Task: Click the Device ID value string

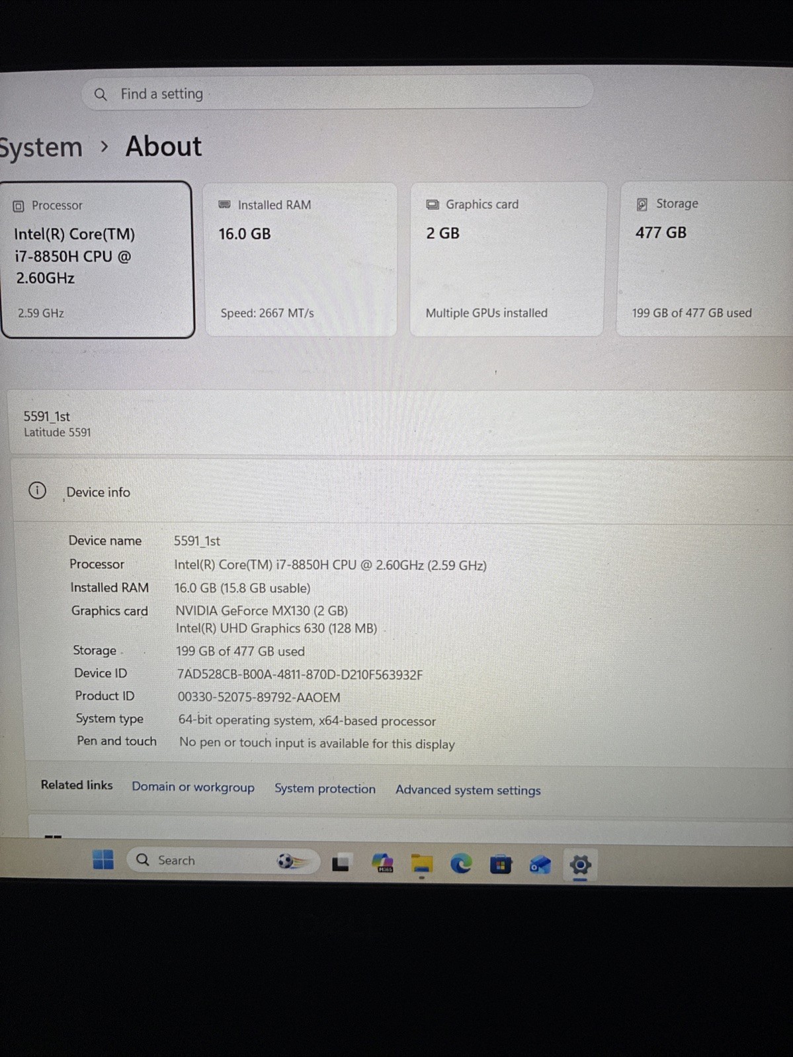Action: pyautogui.click(x=300, y=674)
